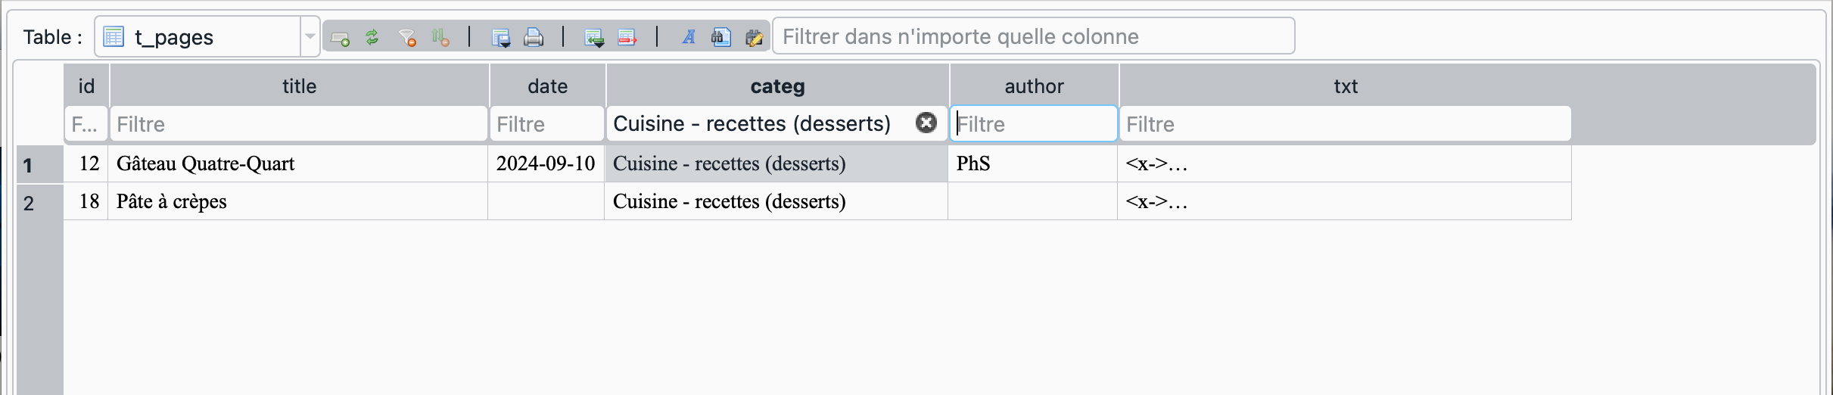Open the t_pages table dropdown

pos(310,36)
